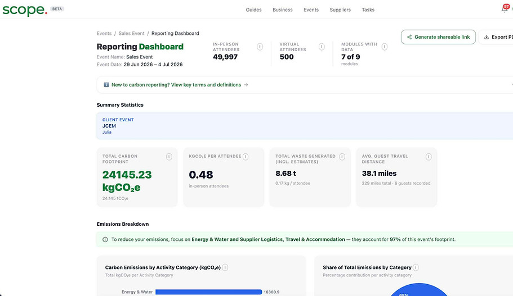Click the 38.1 miles value

(x=379, y=174)
